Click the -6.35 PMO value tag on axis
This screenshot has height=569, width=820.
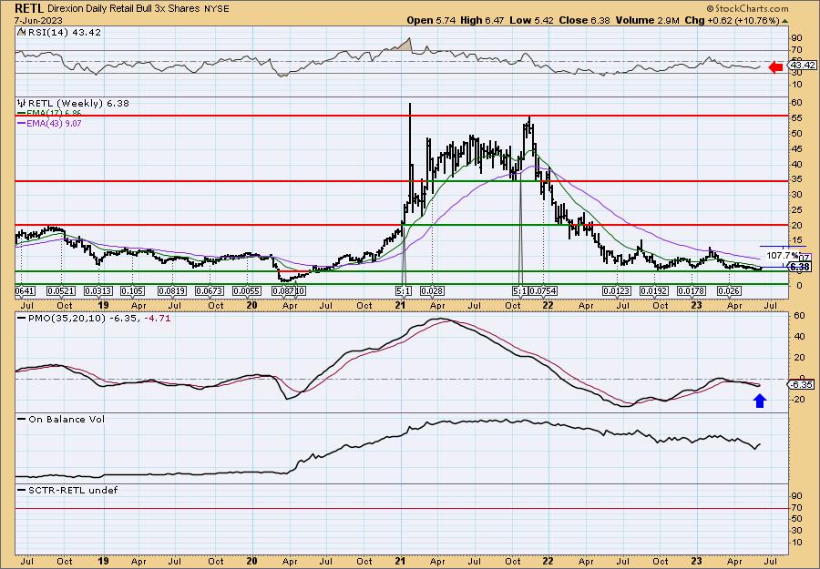tap(801, 384)
